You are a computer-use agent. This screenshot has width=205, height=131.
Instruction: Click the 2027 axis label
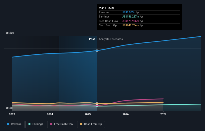(x=163, y=114)
